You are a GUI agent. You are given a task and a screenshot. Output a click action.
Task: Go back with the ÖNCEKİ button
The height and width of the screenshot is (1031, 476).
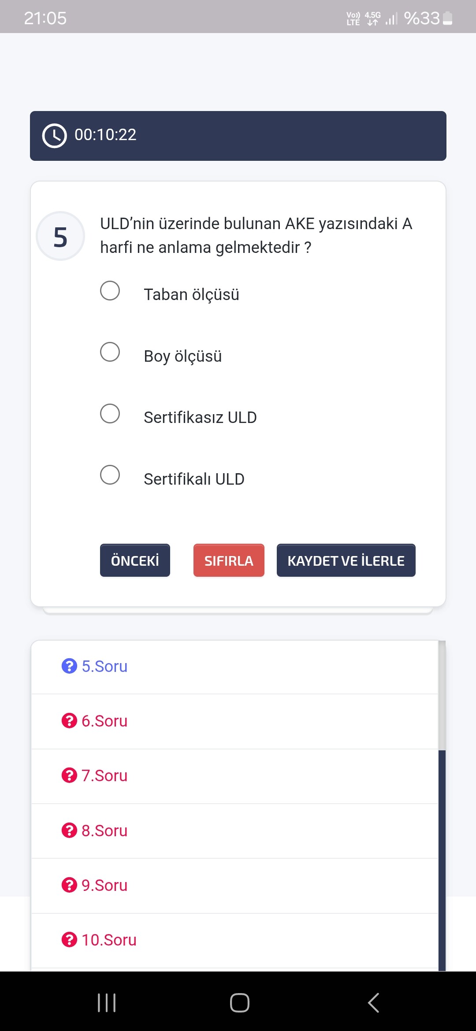tap(135, 560)
